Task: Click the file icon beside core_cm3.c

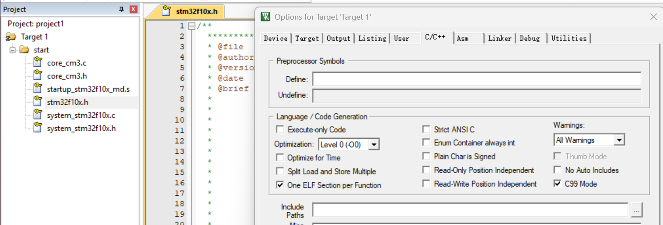Action: [x=38, y=62]
